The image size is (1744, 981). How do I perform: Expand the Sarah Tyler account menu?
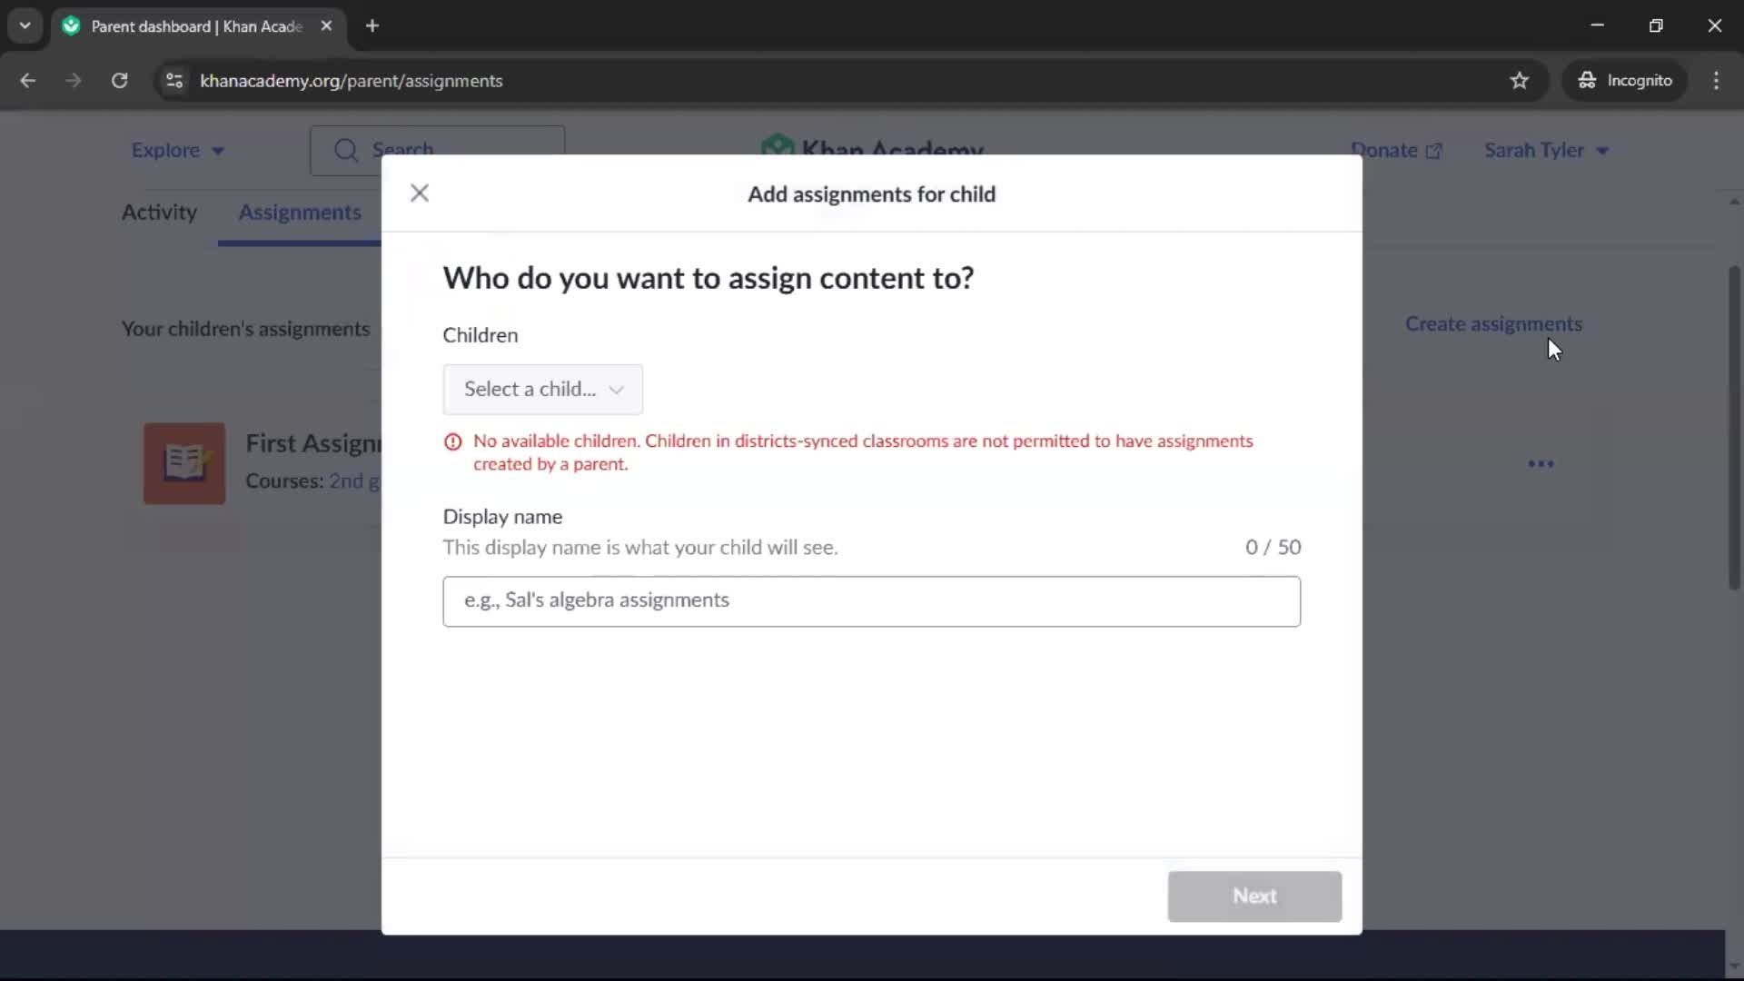coord(1546,150)
